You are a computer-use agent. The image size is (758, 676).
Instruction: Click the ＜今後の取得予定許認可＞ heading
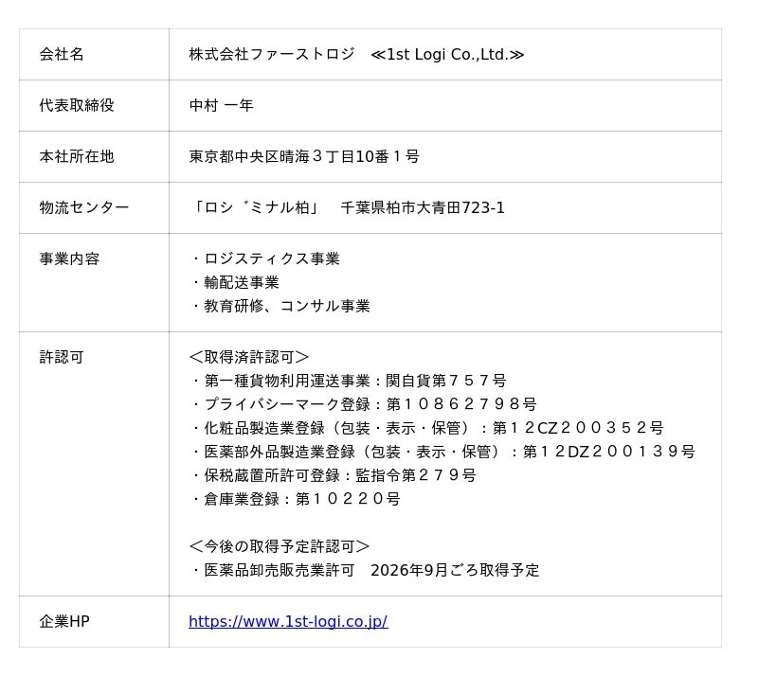point(280,546)
